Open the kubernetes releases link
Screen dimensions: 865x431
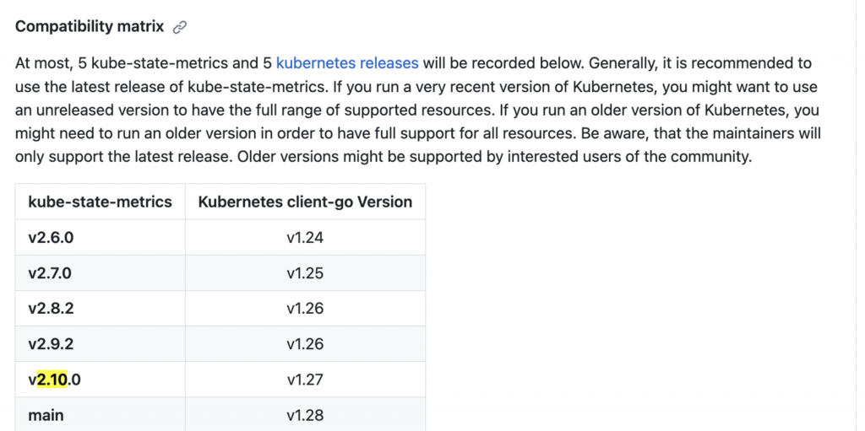[x=347, y=62]
